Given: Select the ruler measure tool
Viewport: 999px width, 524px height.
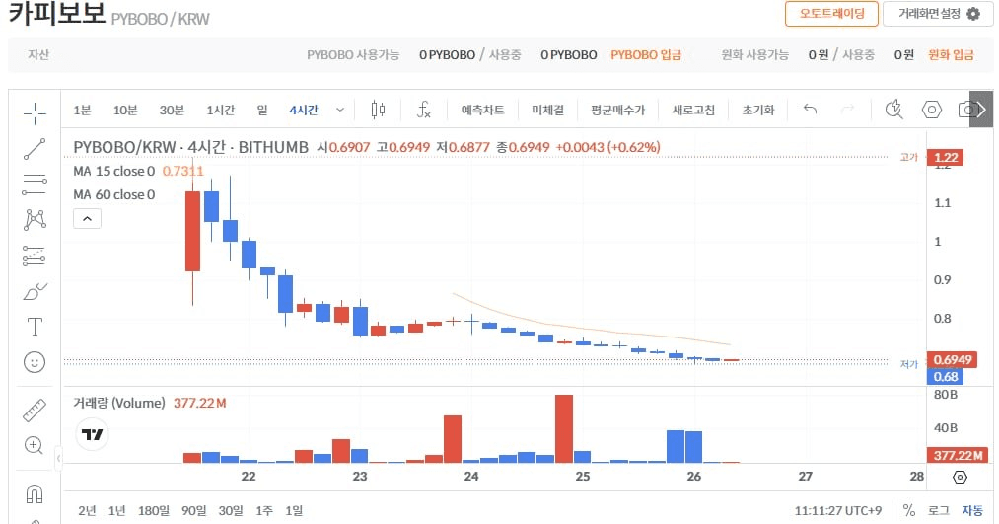Looking at the screenshot, I should click(x=35, y=411).
